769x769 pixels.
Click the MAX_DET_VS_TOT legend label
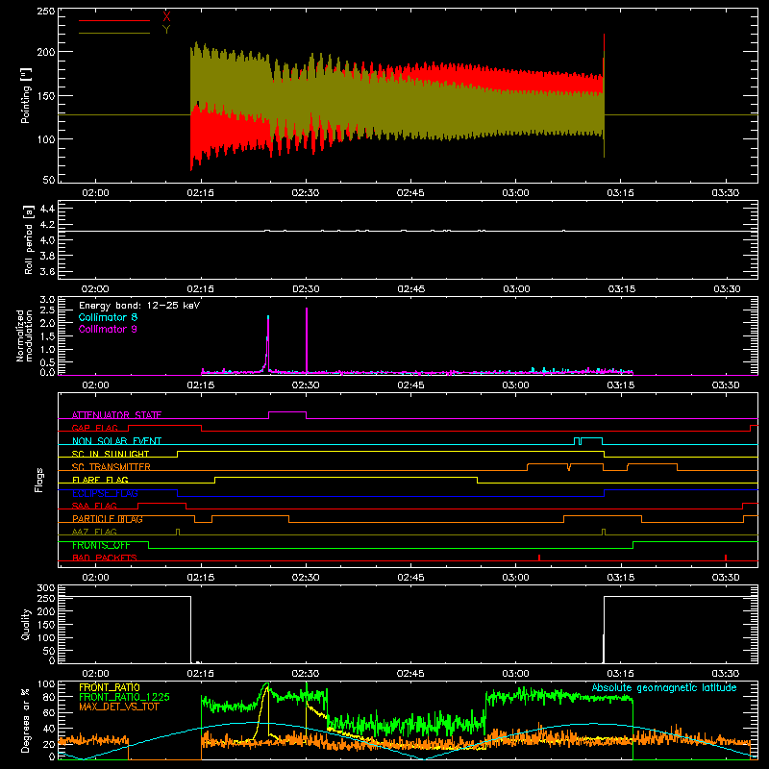click(x=119, y=707)
